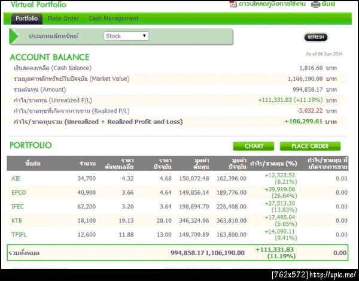Click the PORTFOLIO section heading

click(31, 145)
